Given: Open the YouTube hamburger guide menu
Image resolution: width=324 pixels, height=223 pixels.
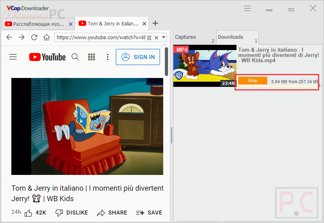Looking at the screenshot, I should pyautogui.click(x=13, y=57).
